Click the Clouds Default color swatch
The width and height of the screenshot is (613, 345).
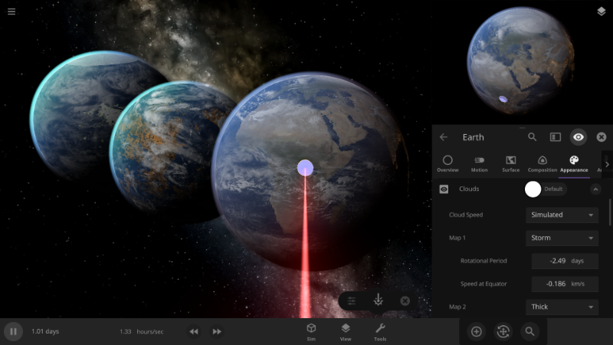point(533,189)
